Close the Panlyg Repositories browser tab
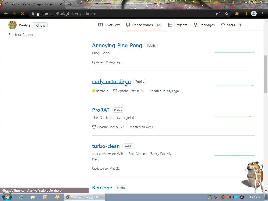 pos(61,4)
